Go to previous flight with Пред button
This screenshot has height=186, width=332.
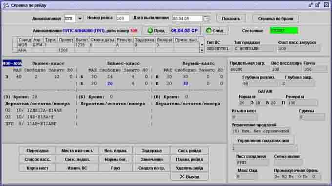156,31
